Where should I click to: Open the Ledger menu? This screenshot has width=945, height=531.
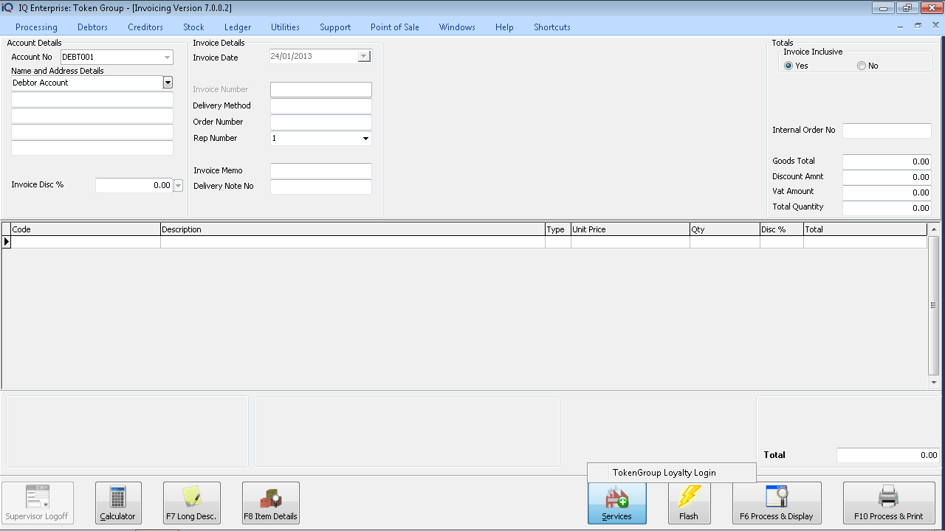[238, 27]
